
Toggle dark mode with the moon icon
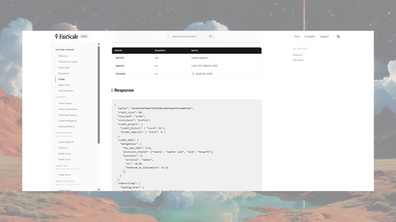click(338, 36)
